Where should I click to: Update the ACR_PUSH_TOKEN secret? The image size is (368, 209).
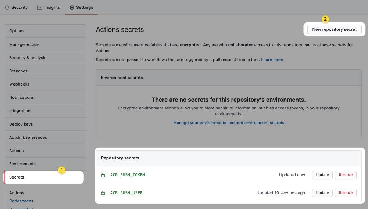[x=322, y=175]
